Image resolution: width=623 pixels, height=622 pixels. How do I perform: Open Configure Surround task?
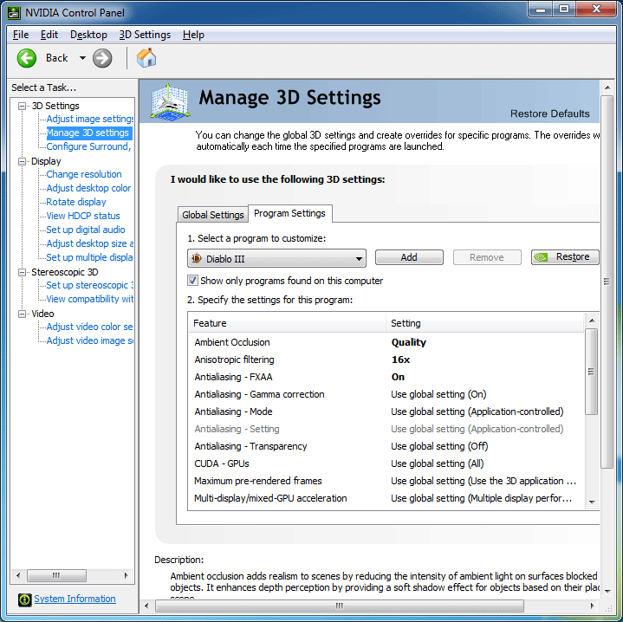(x=88, y=146)
